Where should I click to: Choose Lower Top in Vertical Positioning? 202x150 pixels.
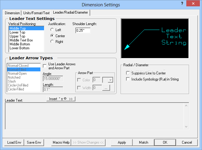(x=27, y=32)
